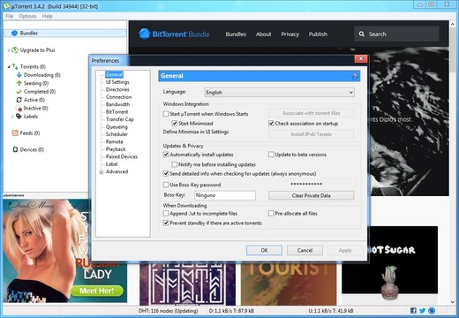The image size is (459, 318).
Task: Enable Start µTorrent when Windows Starts
Action: (x=166, y=114)
